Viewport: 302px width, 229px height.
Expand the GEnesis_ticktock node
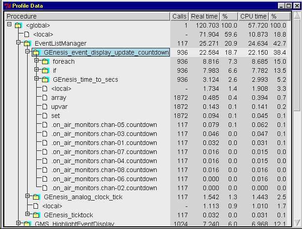(28, 214)
